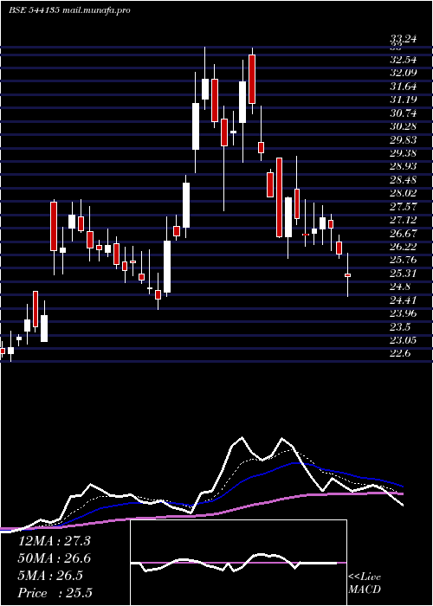
Task: Click the 26.67 price axis label
Action: coord(404,234)
